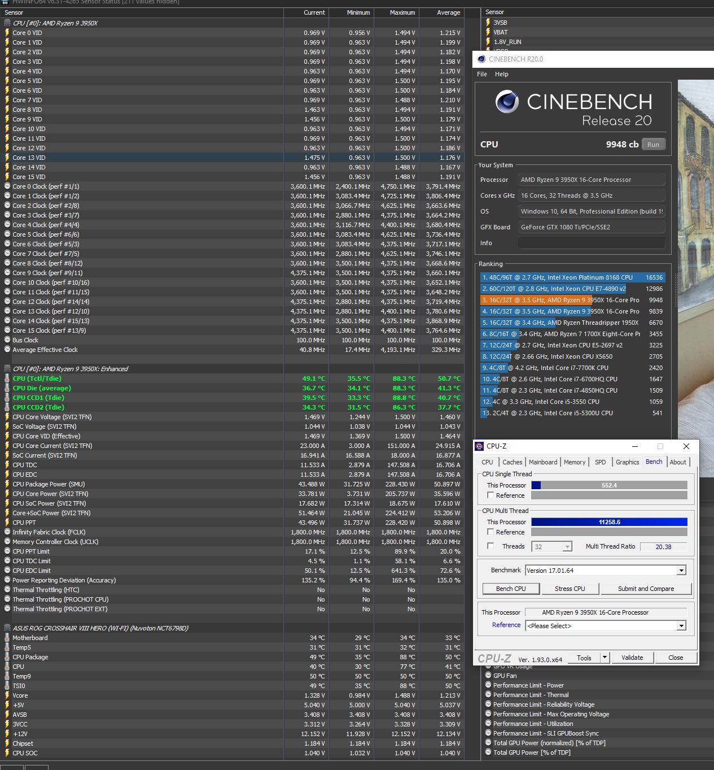Click the chip icon of CPU Enhanced section header
This screenshot has height=770, width=714.
tap(7, 369)
